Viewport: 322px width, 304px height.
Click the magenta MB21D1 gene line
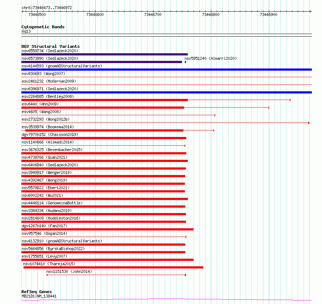point(166,300)
